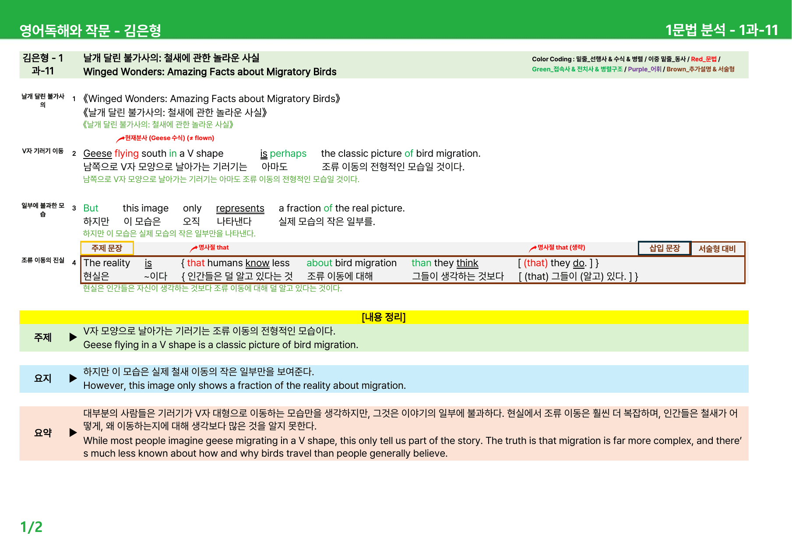The height and width of the screenshot is (560, 792).
Task: Click the Green_접속사 & 전치사 legend entry
Action: (x=577, y=69)
